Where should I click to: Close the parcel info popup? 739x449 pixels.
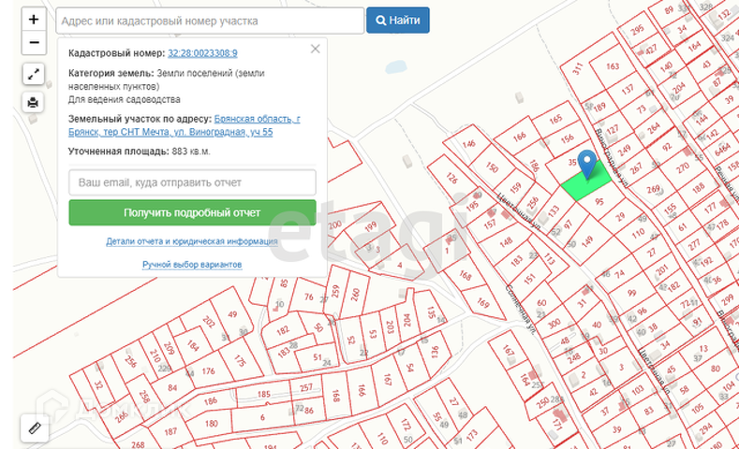(x=316, y=49)
